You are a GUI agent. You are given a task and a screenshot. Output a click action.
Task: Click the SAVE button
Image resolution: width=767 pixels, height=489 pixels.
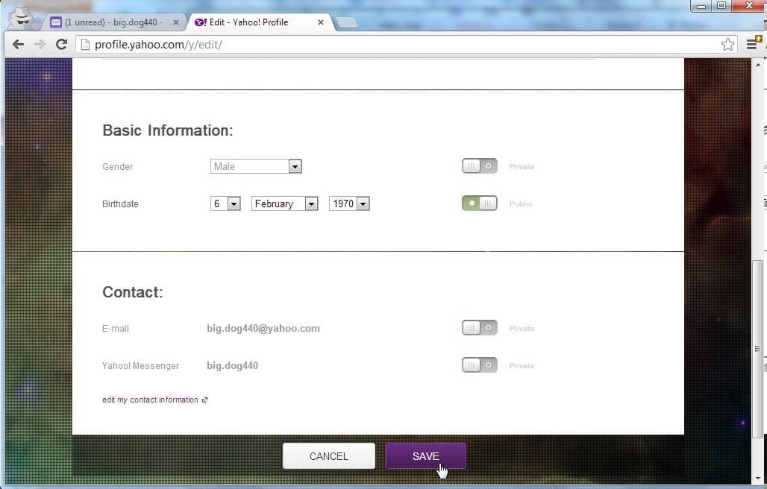425,456
